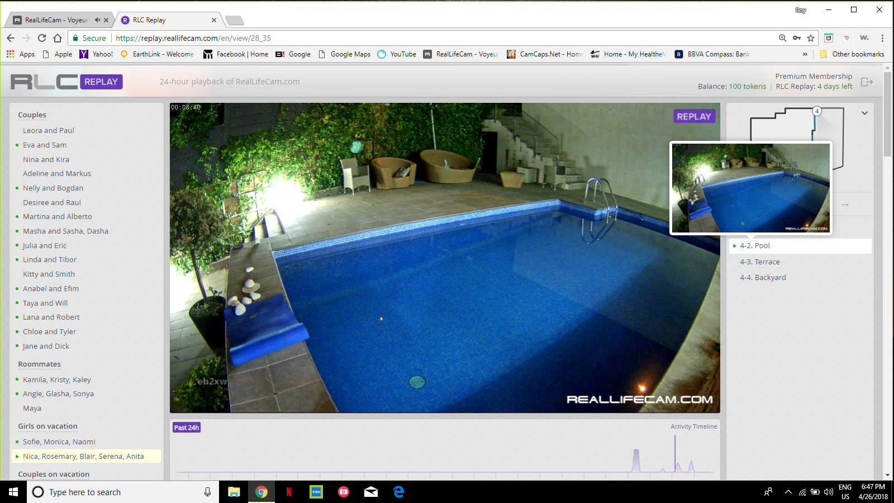Select camera marker 4 on floor plan
Screen dimensions: 894x503
point(817,111)
